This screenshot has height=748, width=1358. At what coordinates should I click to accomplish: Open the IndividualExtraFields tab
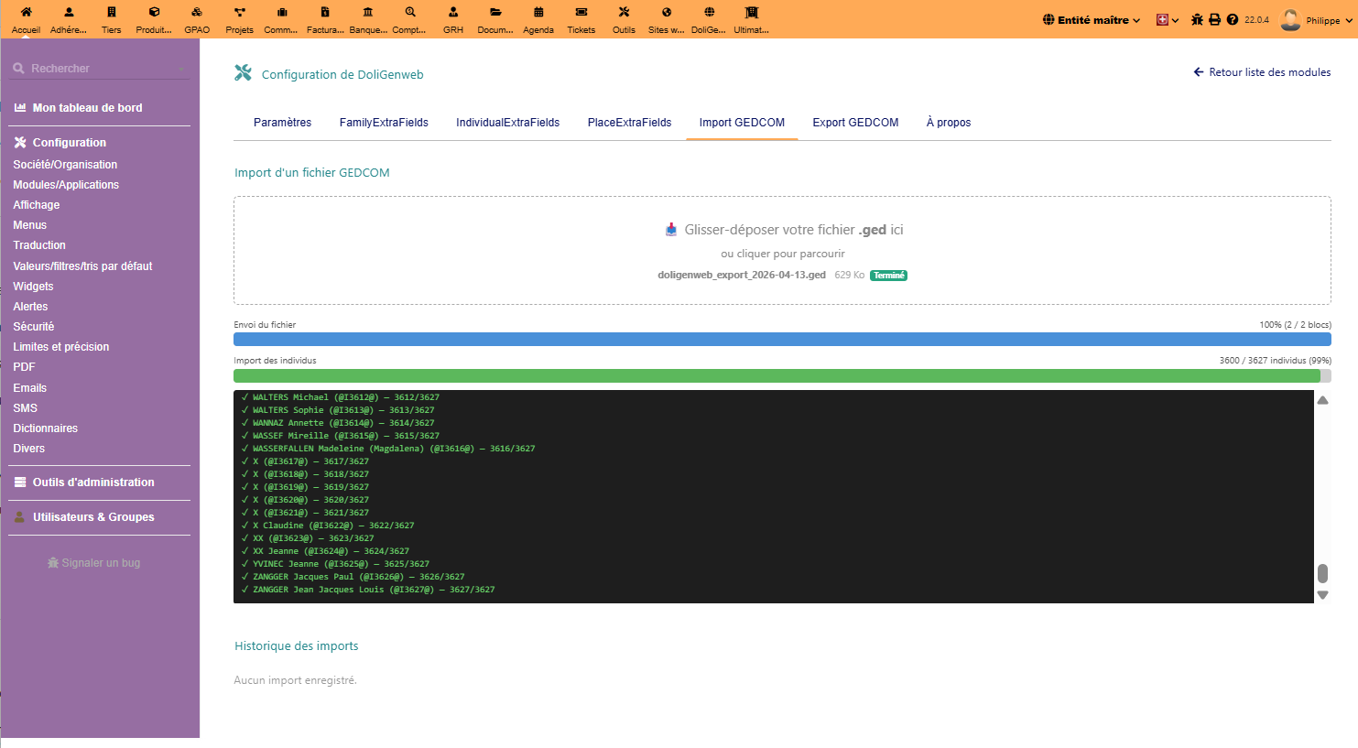click(x=507, y=123)
